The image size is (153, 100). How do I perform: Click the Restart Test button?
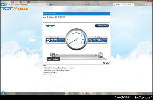102,26
